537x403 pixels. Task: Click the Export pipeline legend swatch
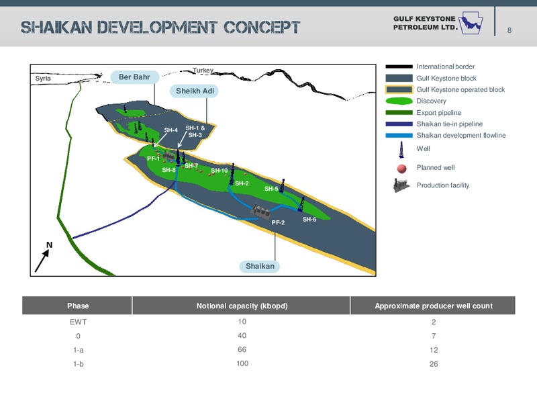(x=399, y=112)
